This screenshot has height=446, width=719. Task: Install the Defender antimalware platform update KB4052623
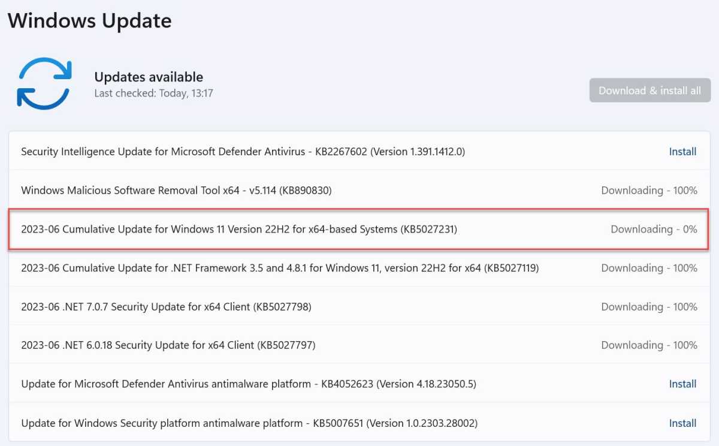(x=682, y=384)
